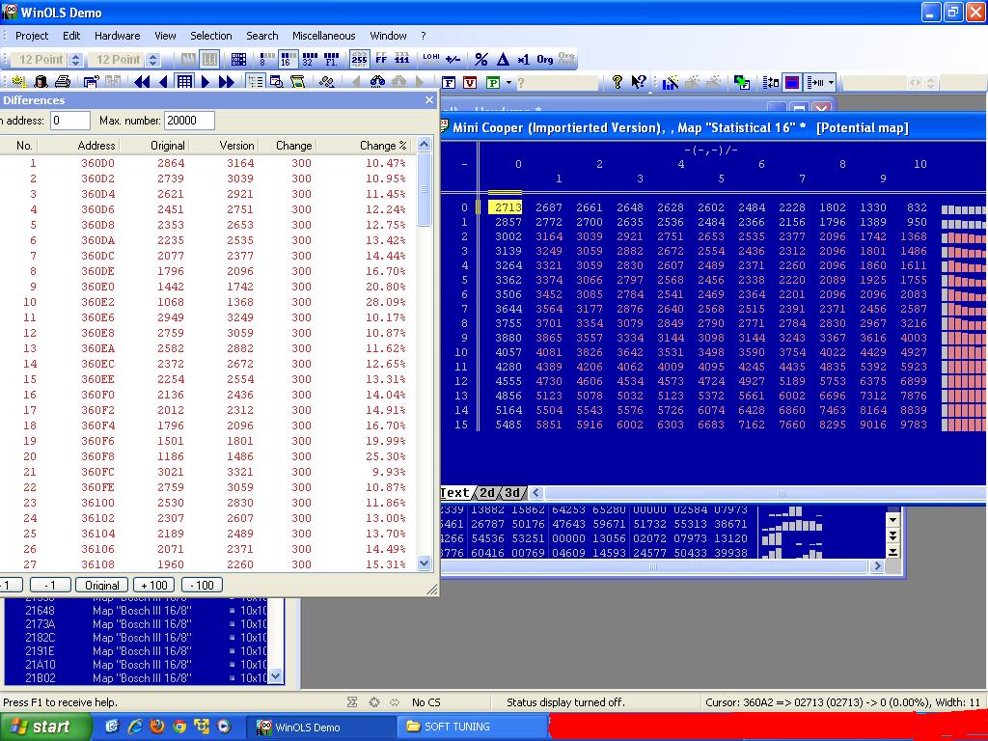Switch to floating-point (Fl.) display
Screen dimensions: 988x741
332,59
